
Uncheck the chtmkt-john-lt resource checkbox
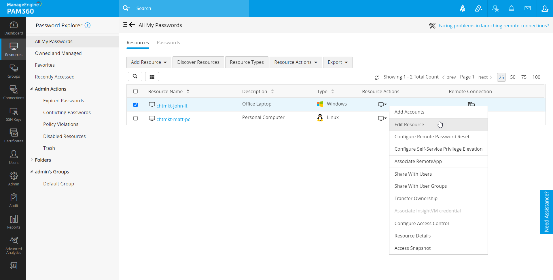click(x=135, y=105)
